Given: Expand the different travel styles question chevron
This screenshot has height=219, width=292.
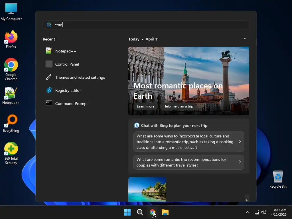Looking at the screenshot, I should click(x=240, y=162).
